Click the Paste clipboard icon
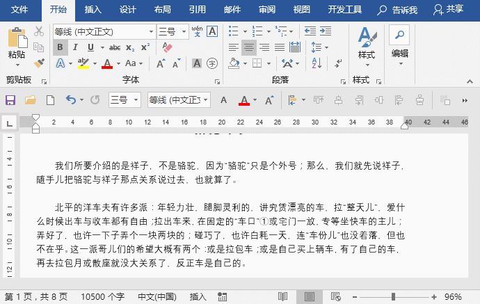480x304 pixels. click(x=17, y=38)
